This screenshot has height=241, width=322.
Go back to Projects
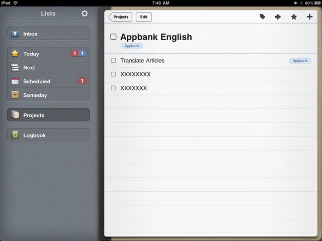click(x=120, y=17)
